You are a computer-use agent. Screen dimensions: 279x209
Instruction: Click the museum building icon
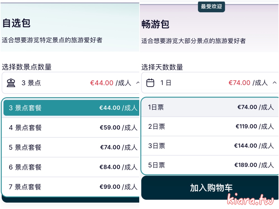pos(11,83)
